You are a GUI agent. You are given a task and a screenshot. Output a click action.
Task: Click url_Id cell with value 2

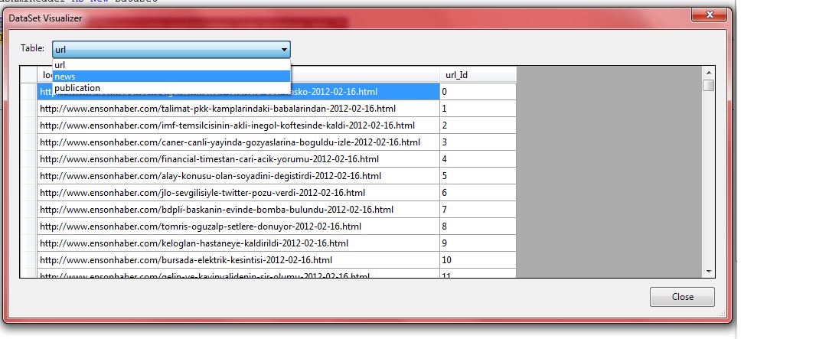click(x=478, y=125)
